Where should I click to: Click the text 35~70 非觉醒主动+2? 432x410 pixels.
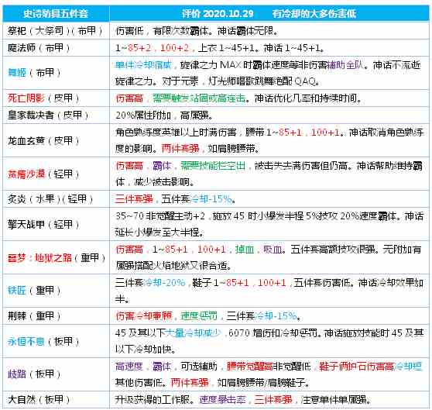point(160,216)
